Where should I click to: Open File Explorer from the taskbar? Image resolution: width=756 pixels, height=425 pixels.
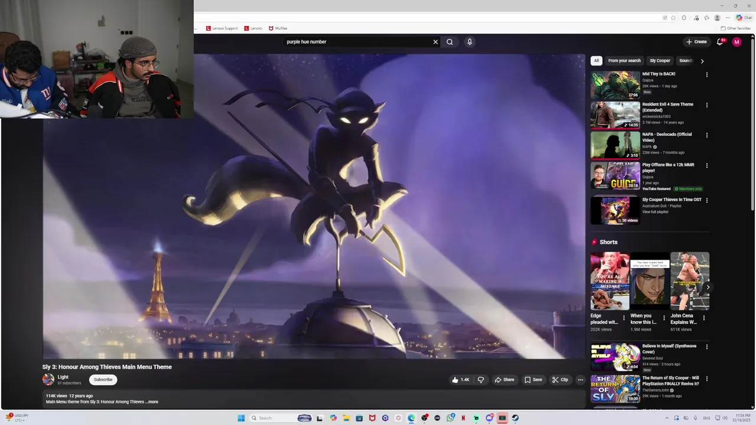point(346,418)
